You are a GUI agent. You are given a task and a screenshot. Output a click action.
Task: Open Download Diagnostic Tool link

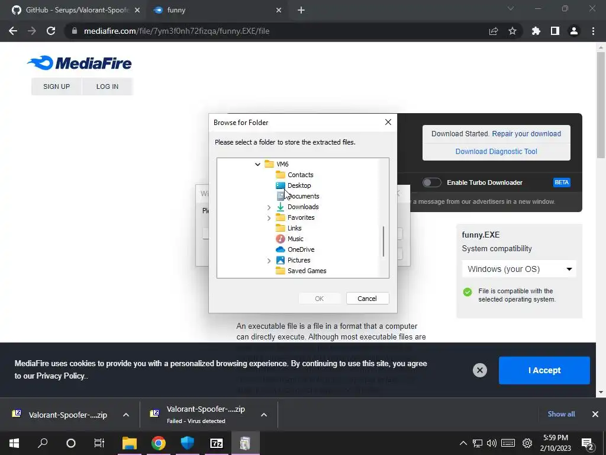(x=497, y=151)
